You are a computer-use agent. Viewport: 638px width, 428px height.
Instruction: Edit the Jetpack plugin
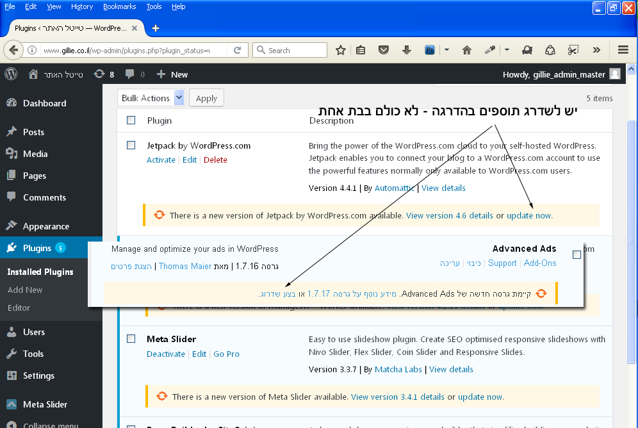pyautogui.click(x=190, y=160)
